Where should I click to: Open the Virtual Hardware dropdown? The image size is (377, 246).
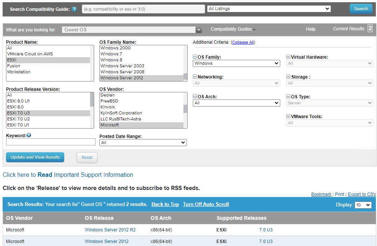[x=330, y=63]
